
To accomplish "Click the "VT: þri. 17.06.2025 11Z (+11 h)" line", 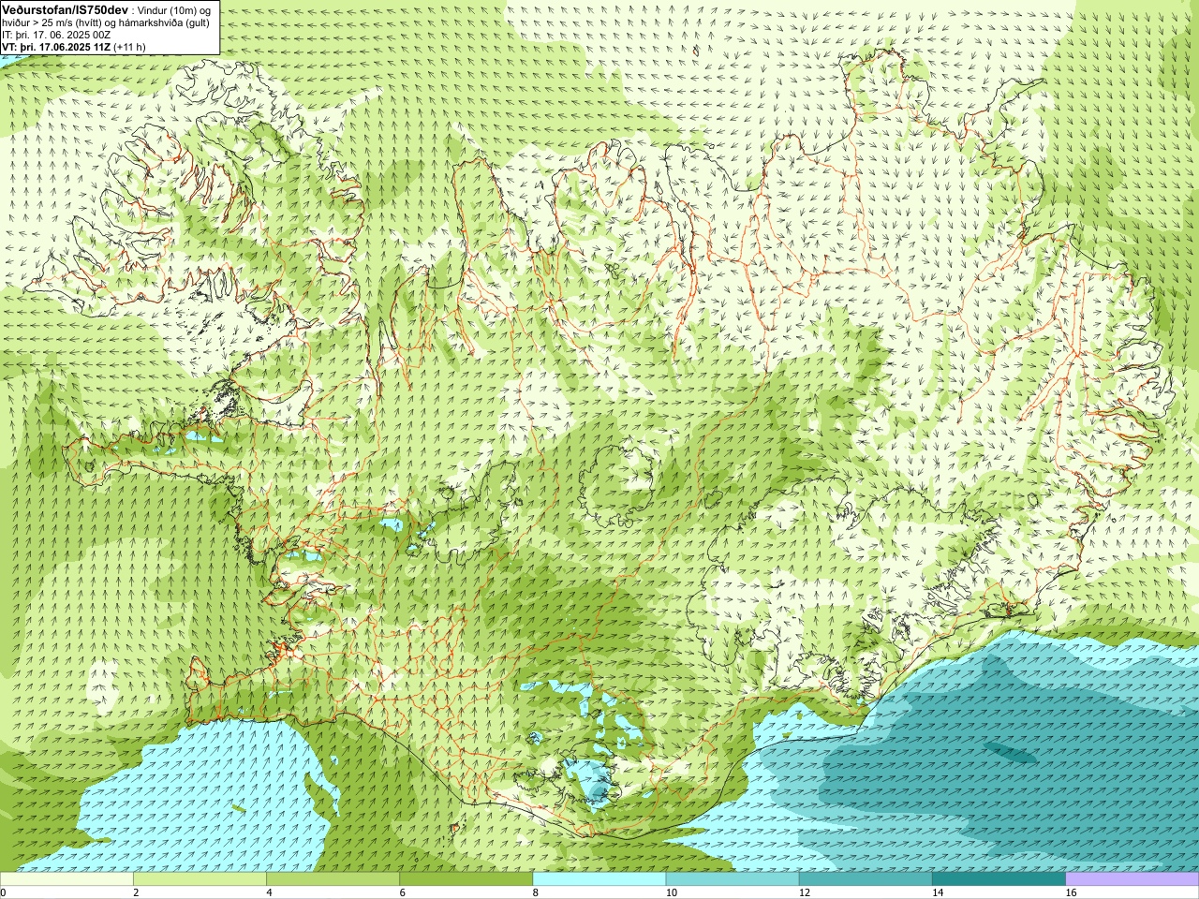I will point(73,47).
